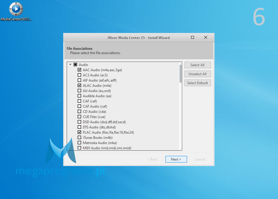Viewport: 278px width, 199px height.
Task: Go back with the < Back button
Action: (x=152, y=159)
